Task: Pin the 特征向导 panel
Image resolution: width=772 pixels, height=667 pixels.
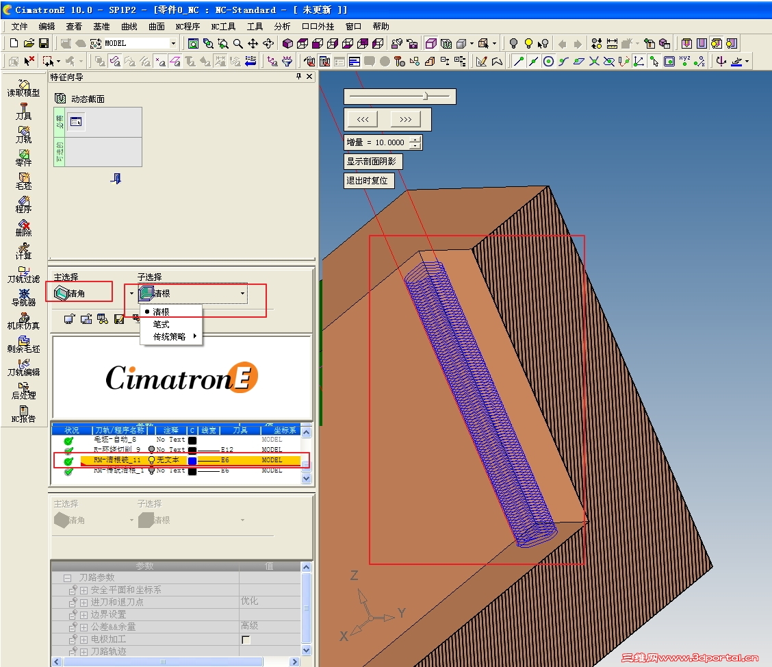Action: click(x=298, y=76)
